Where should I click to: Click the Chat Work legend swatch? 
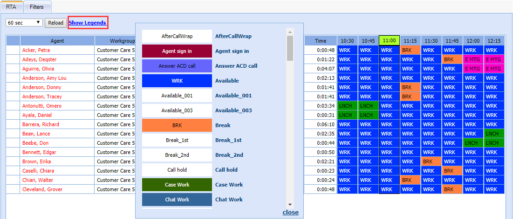177,200
